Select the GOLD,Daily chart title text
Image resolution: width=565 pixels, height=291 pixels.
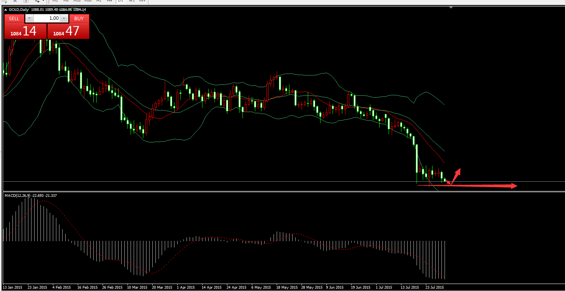(x=19, y=10)
